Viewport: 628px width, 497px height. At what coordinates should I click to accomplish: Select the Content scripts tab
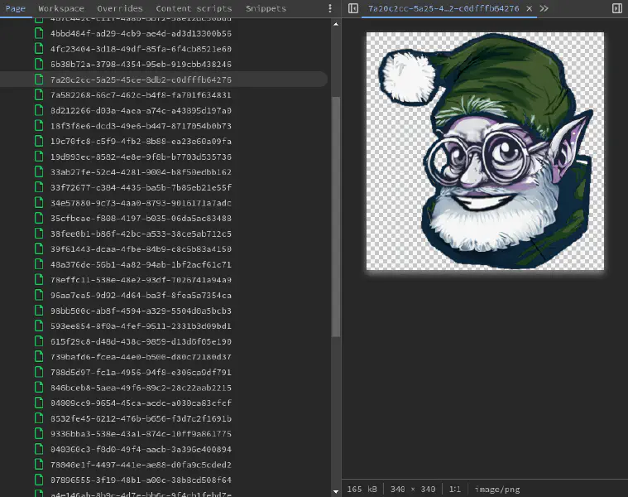pos(194,8)
